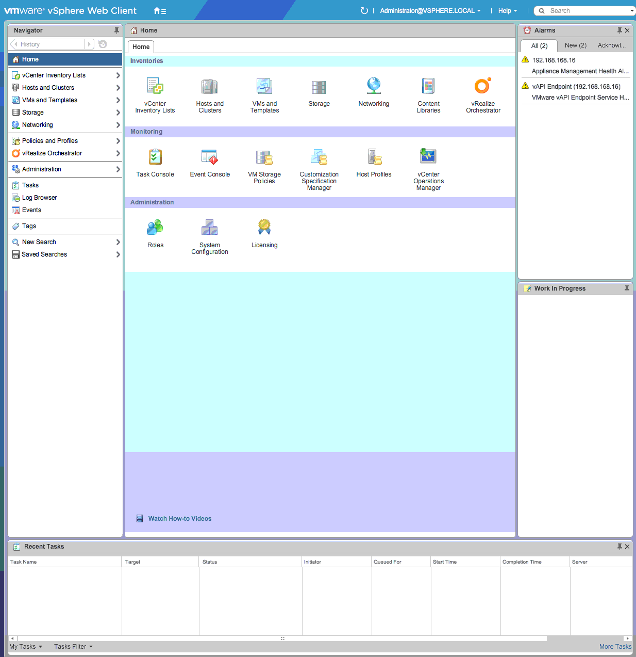Toggle the Work In Progress pin
Screen dimensions: 636x657
(627, 289)
